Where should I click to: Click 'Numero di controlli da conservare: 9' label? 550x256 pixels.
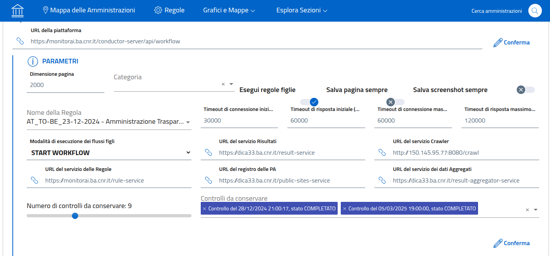tap(79, 206)
